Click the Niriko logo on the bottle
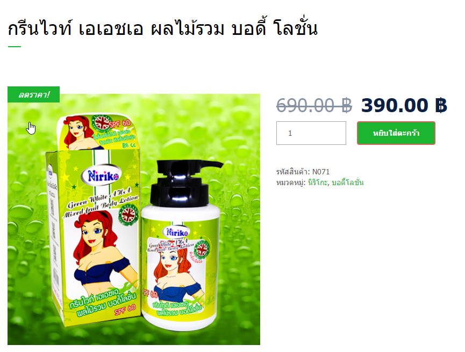 point(177,233)
